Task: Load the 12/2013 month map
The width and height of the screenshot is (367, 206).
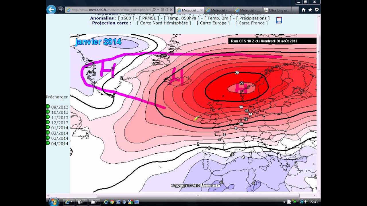Action: [60, 122]
